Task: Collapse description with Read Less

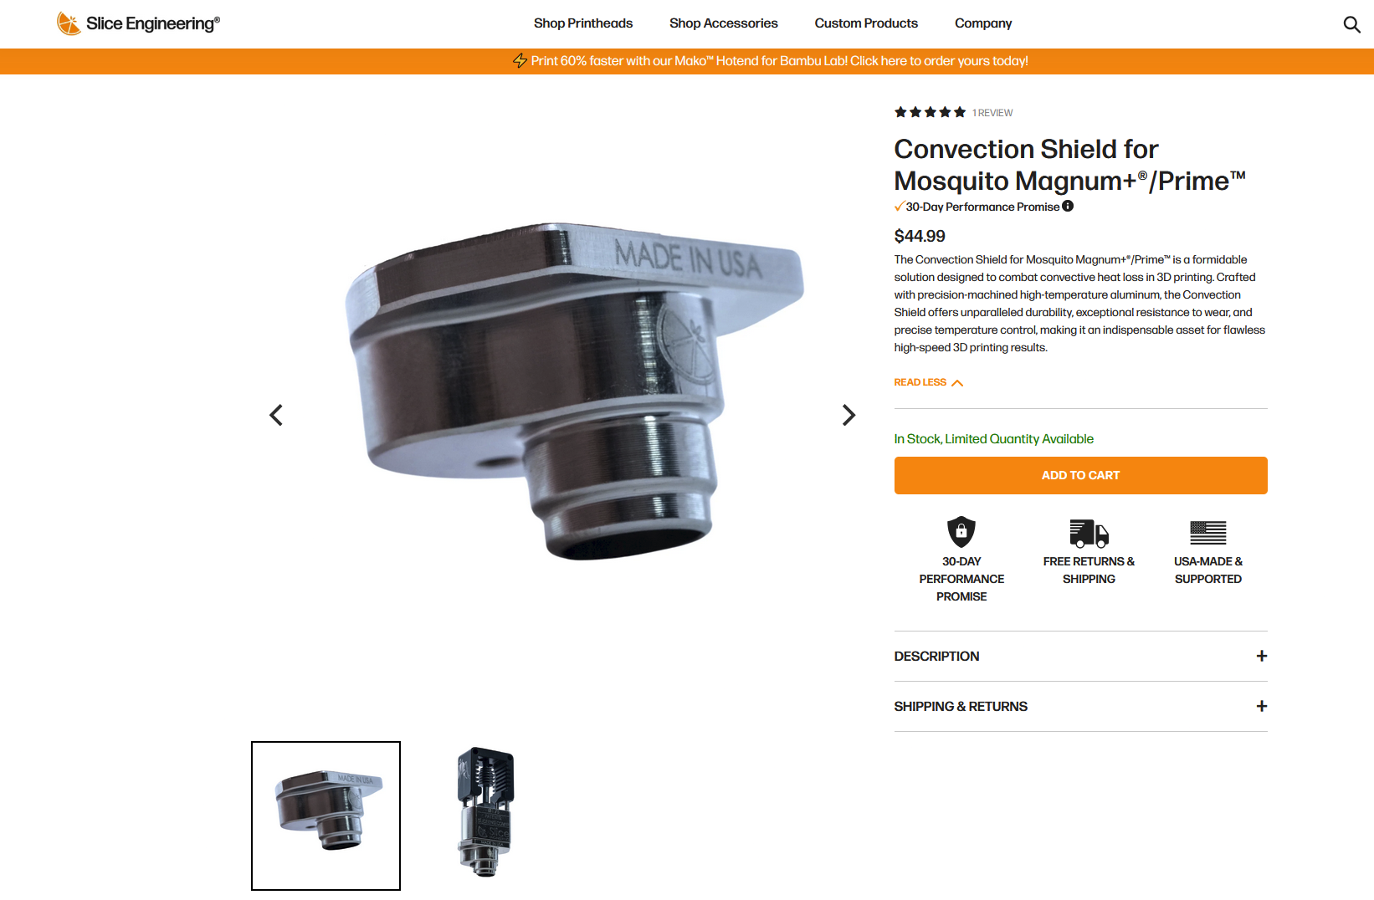Action: pyautogui.click(x=928, y=382)
